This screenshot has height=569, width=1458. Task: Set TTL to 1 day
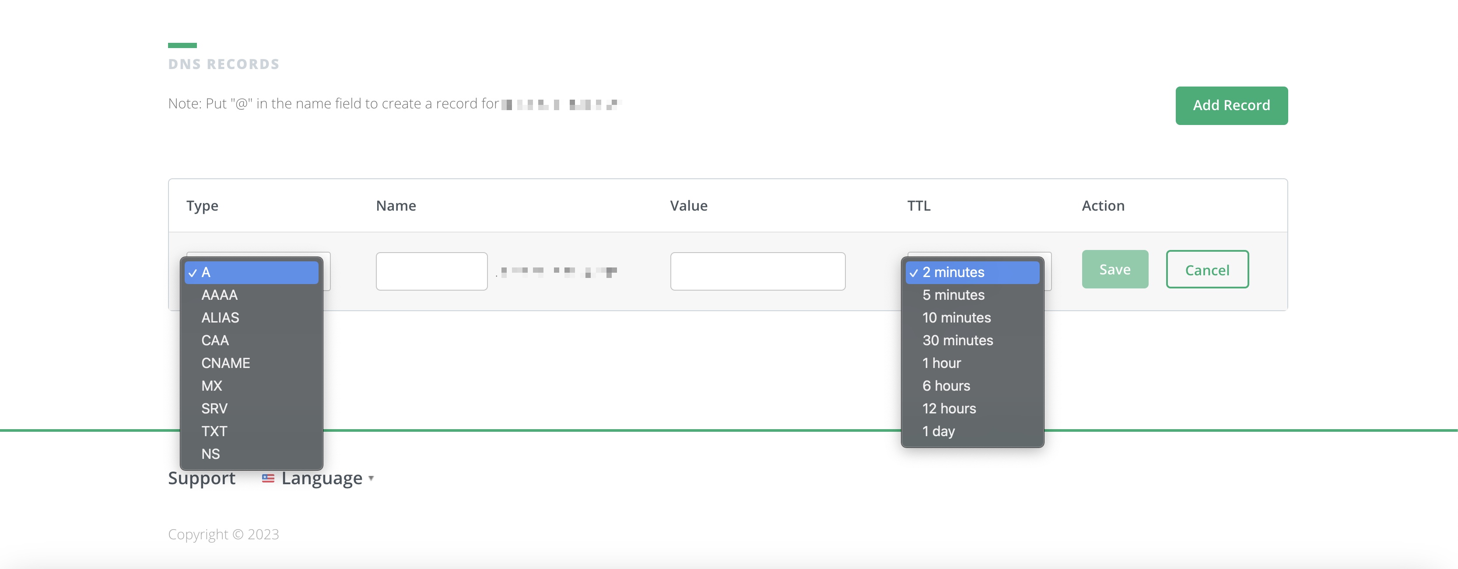pyautogui.click(x=972, y=431)
